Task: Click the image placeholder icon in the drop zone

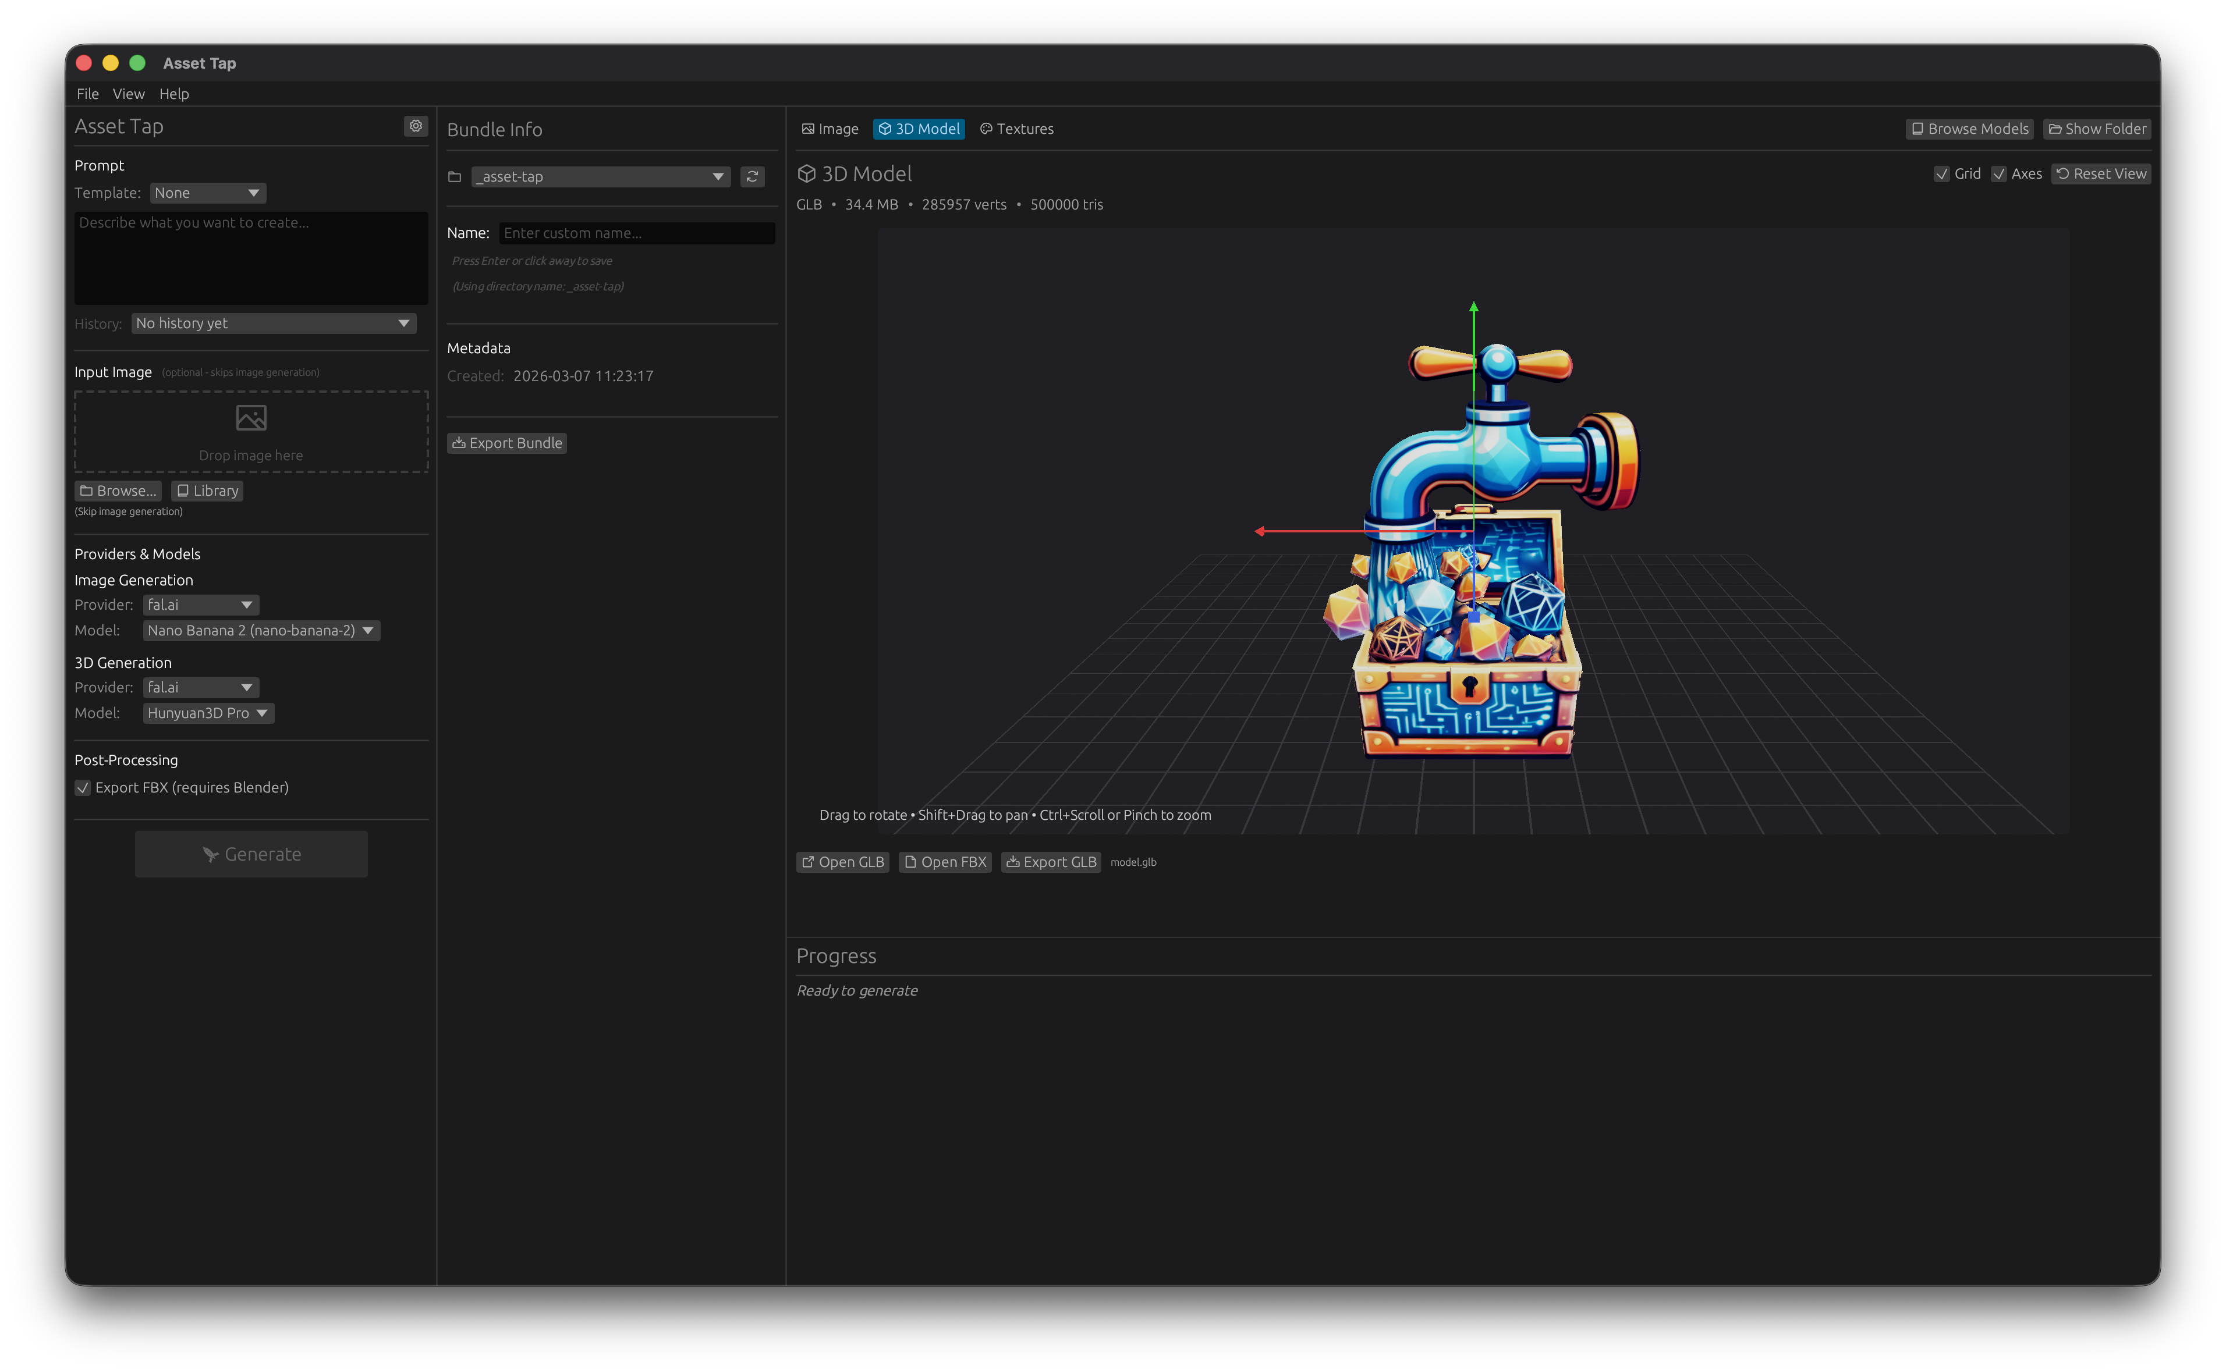Action: 250,418
